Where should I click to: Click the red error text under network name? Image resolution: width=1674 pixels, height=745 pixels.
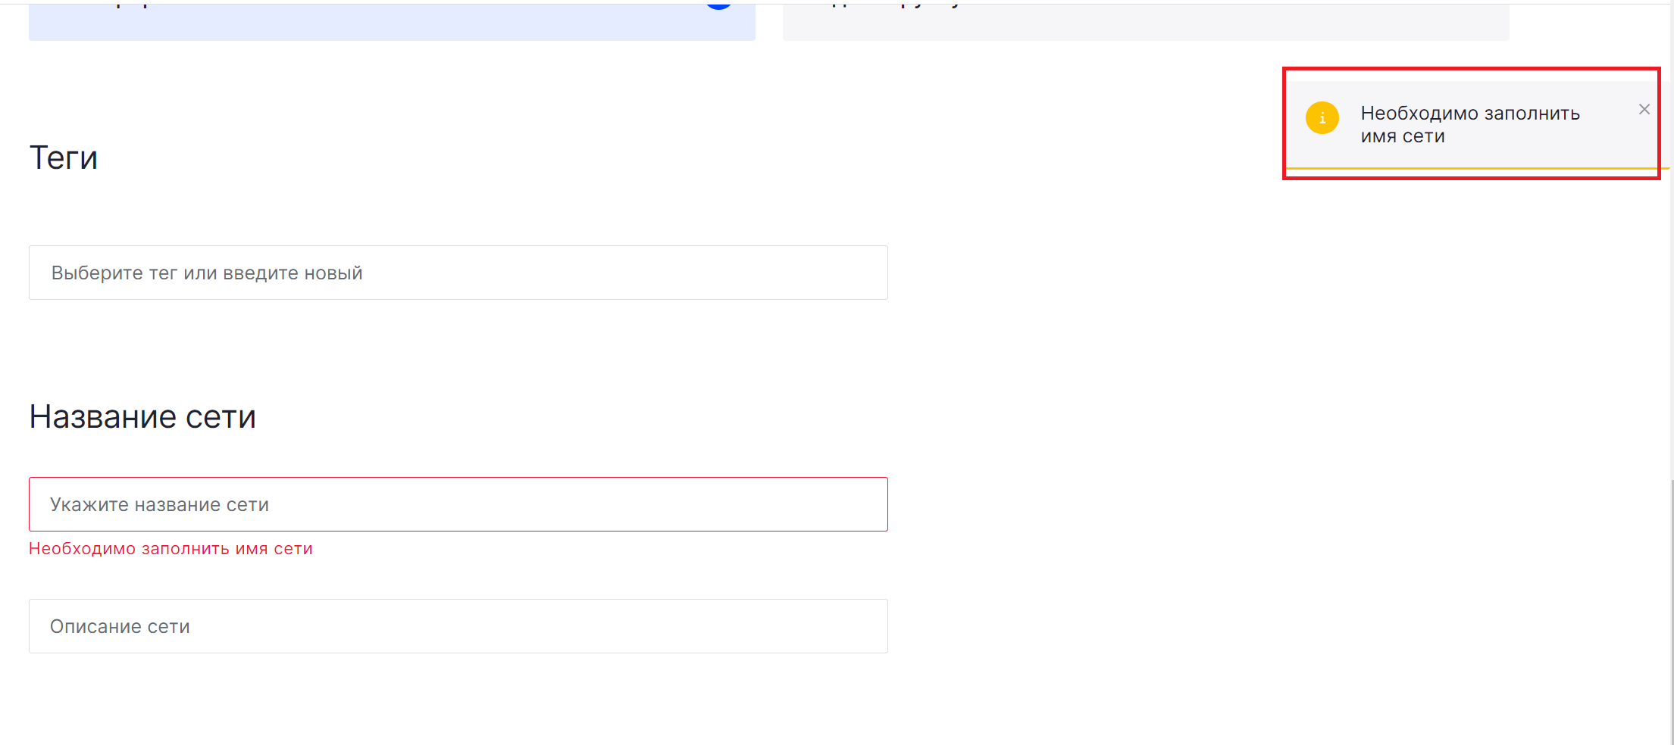coord(171,549)
